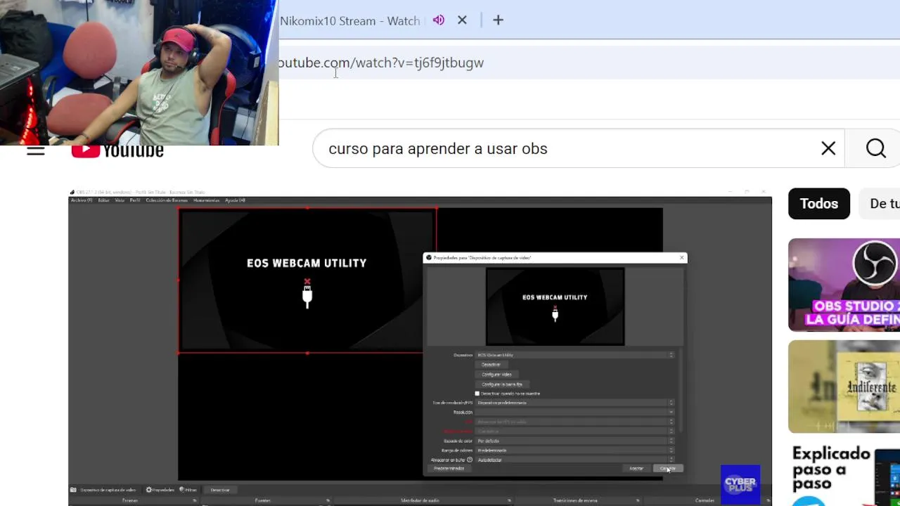Screen dimensions: 900x506
Task: Open the YouTube hamburger guide menu
Action: 35,150
